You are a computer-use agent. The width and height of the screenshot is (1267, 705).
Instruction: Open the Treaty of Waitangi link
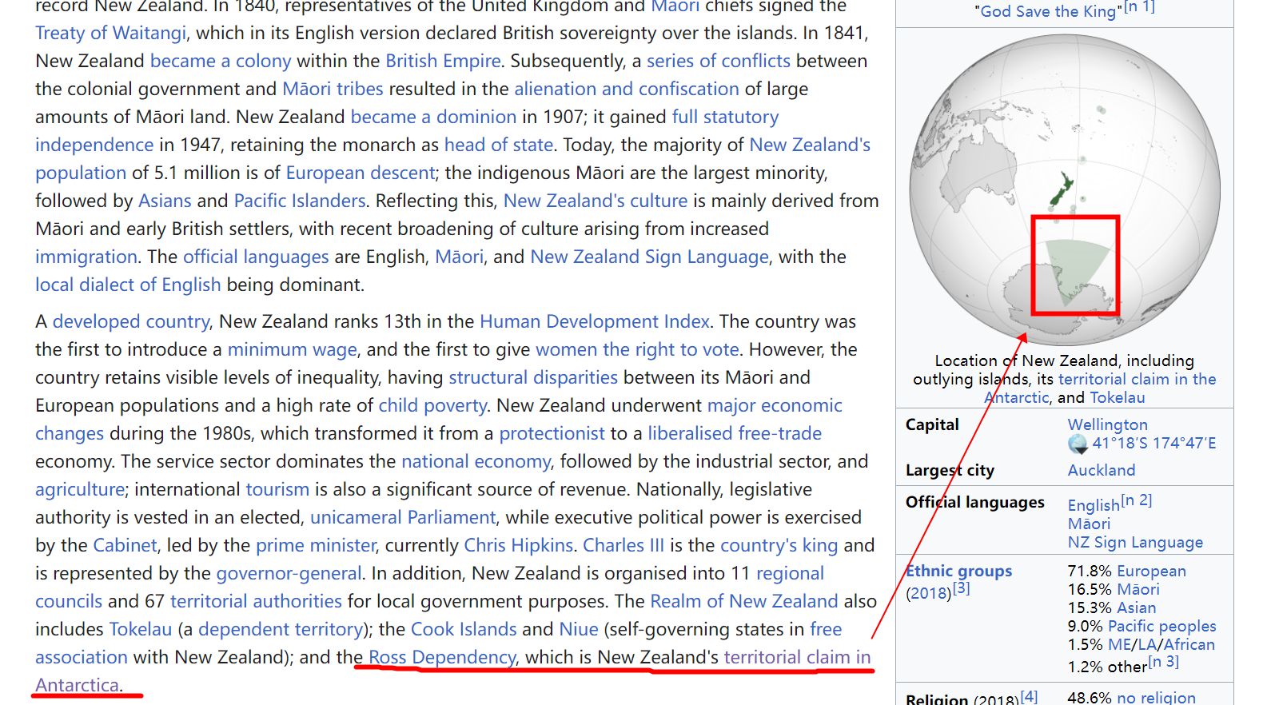coord(110,34)
